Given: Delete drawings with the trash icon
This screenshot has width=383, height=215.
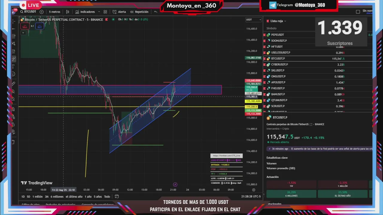Looking at the screenshot, I should click(13, 142).
